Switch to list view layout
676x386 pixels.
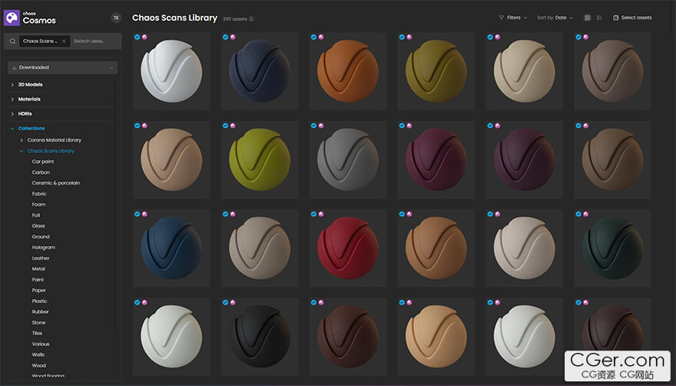tap(599, 18)
